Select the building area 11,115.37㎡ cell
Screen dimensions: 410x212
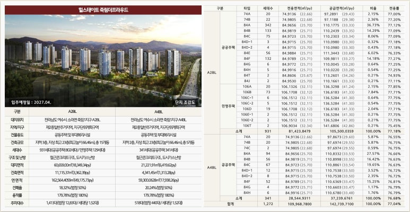(72, 173)
